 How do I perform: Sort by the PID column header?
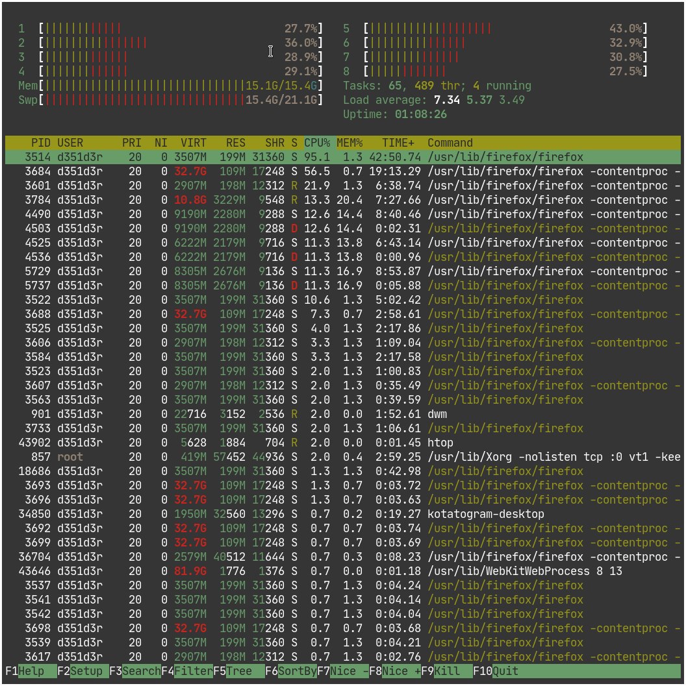[x=41, y=143]
